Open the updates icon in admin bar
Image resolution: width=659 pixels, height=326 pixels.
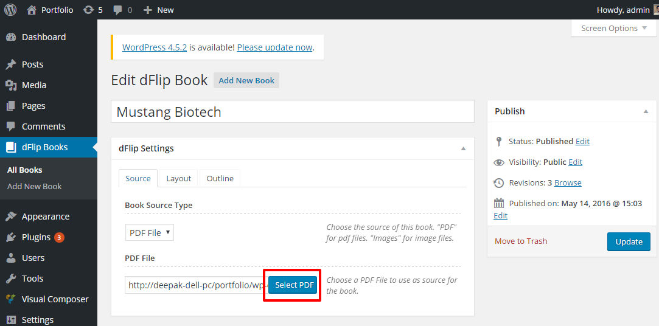[88, 10]
